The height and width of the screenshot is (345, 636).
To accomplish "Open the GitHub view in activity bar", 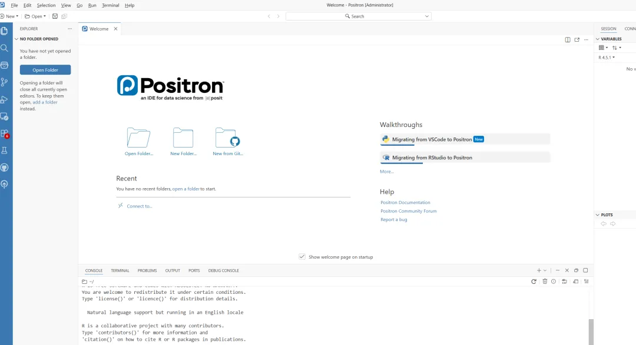I will pyautogui.click(x=5, y=168).
